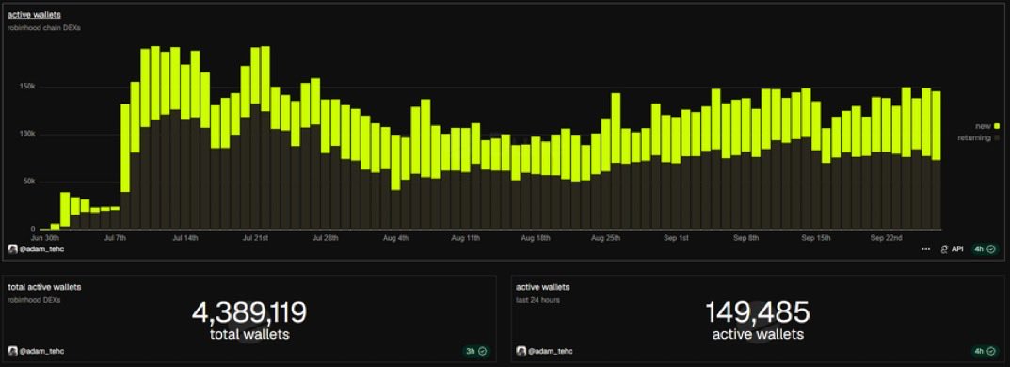Toggle the 'returning' series in the legend
This screenshot has height=367, width=1010.
pyautogui.click(x=978, y=137)
